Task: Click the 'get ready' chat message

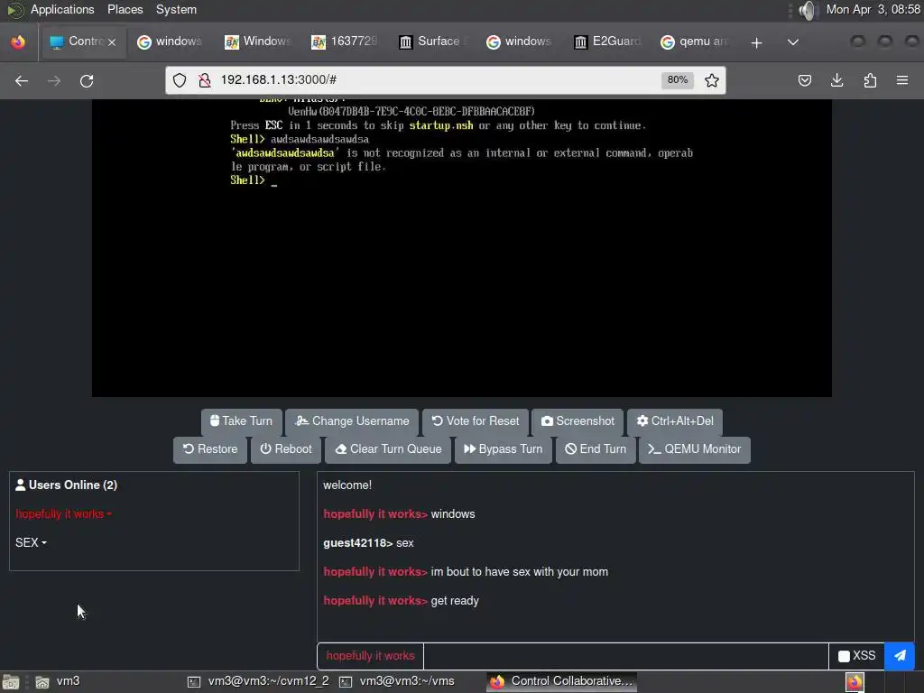Action: coord(455,601)
